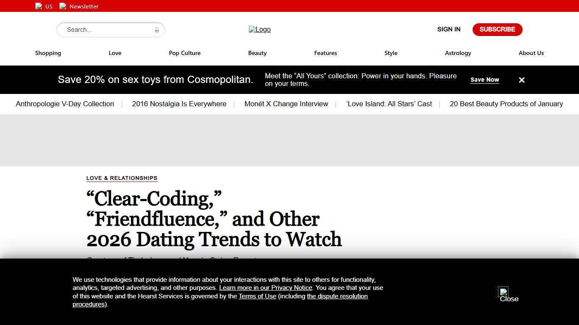The height and width of the screenshot is (325, 579).
Task: Click the Save Now link in the banner
Action: 484,80
